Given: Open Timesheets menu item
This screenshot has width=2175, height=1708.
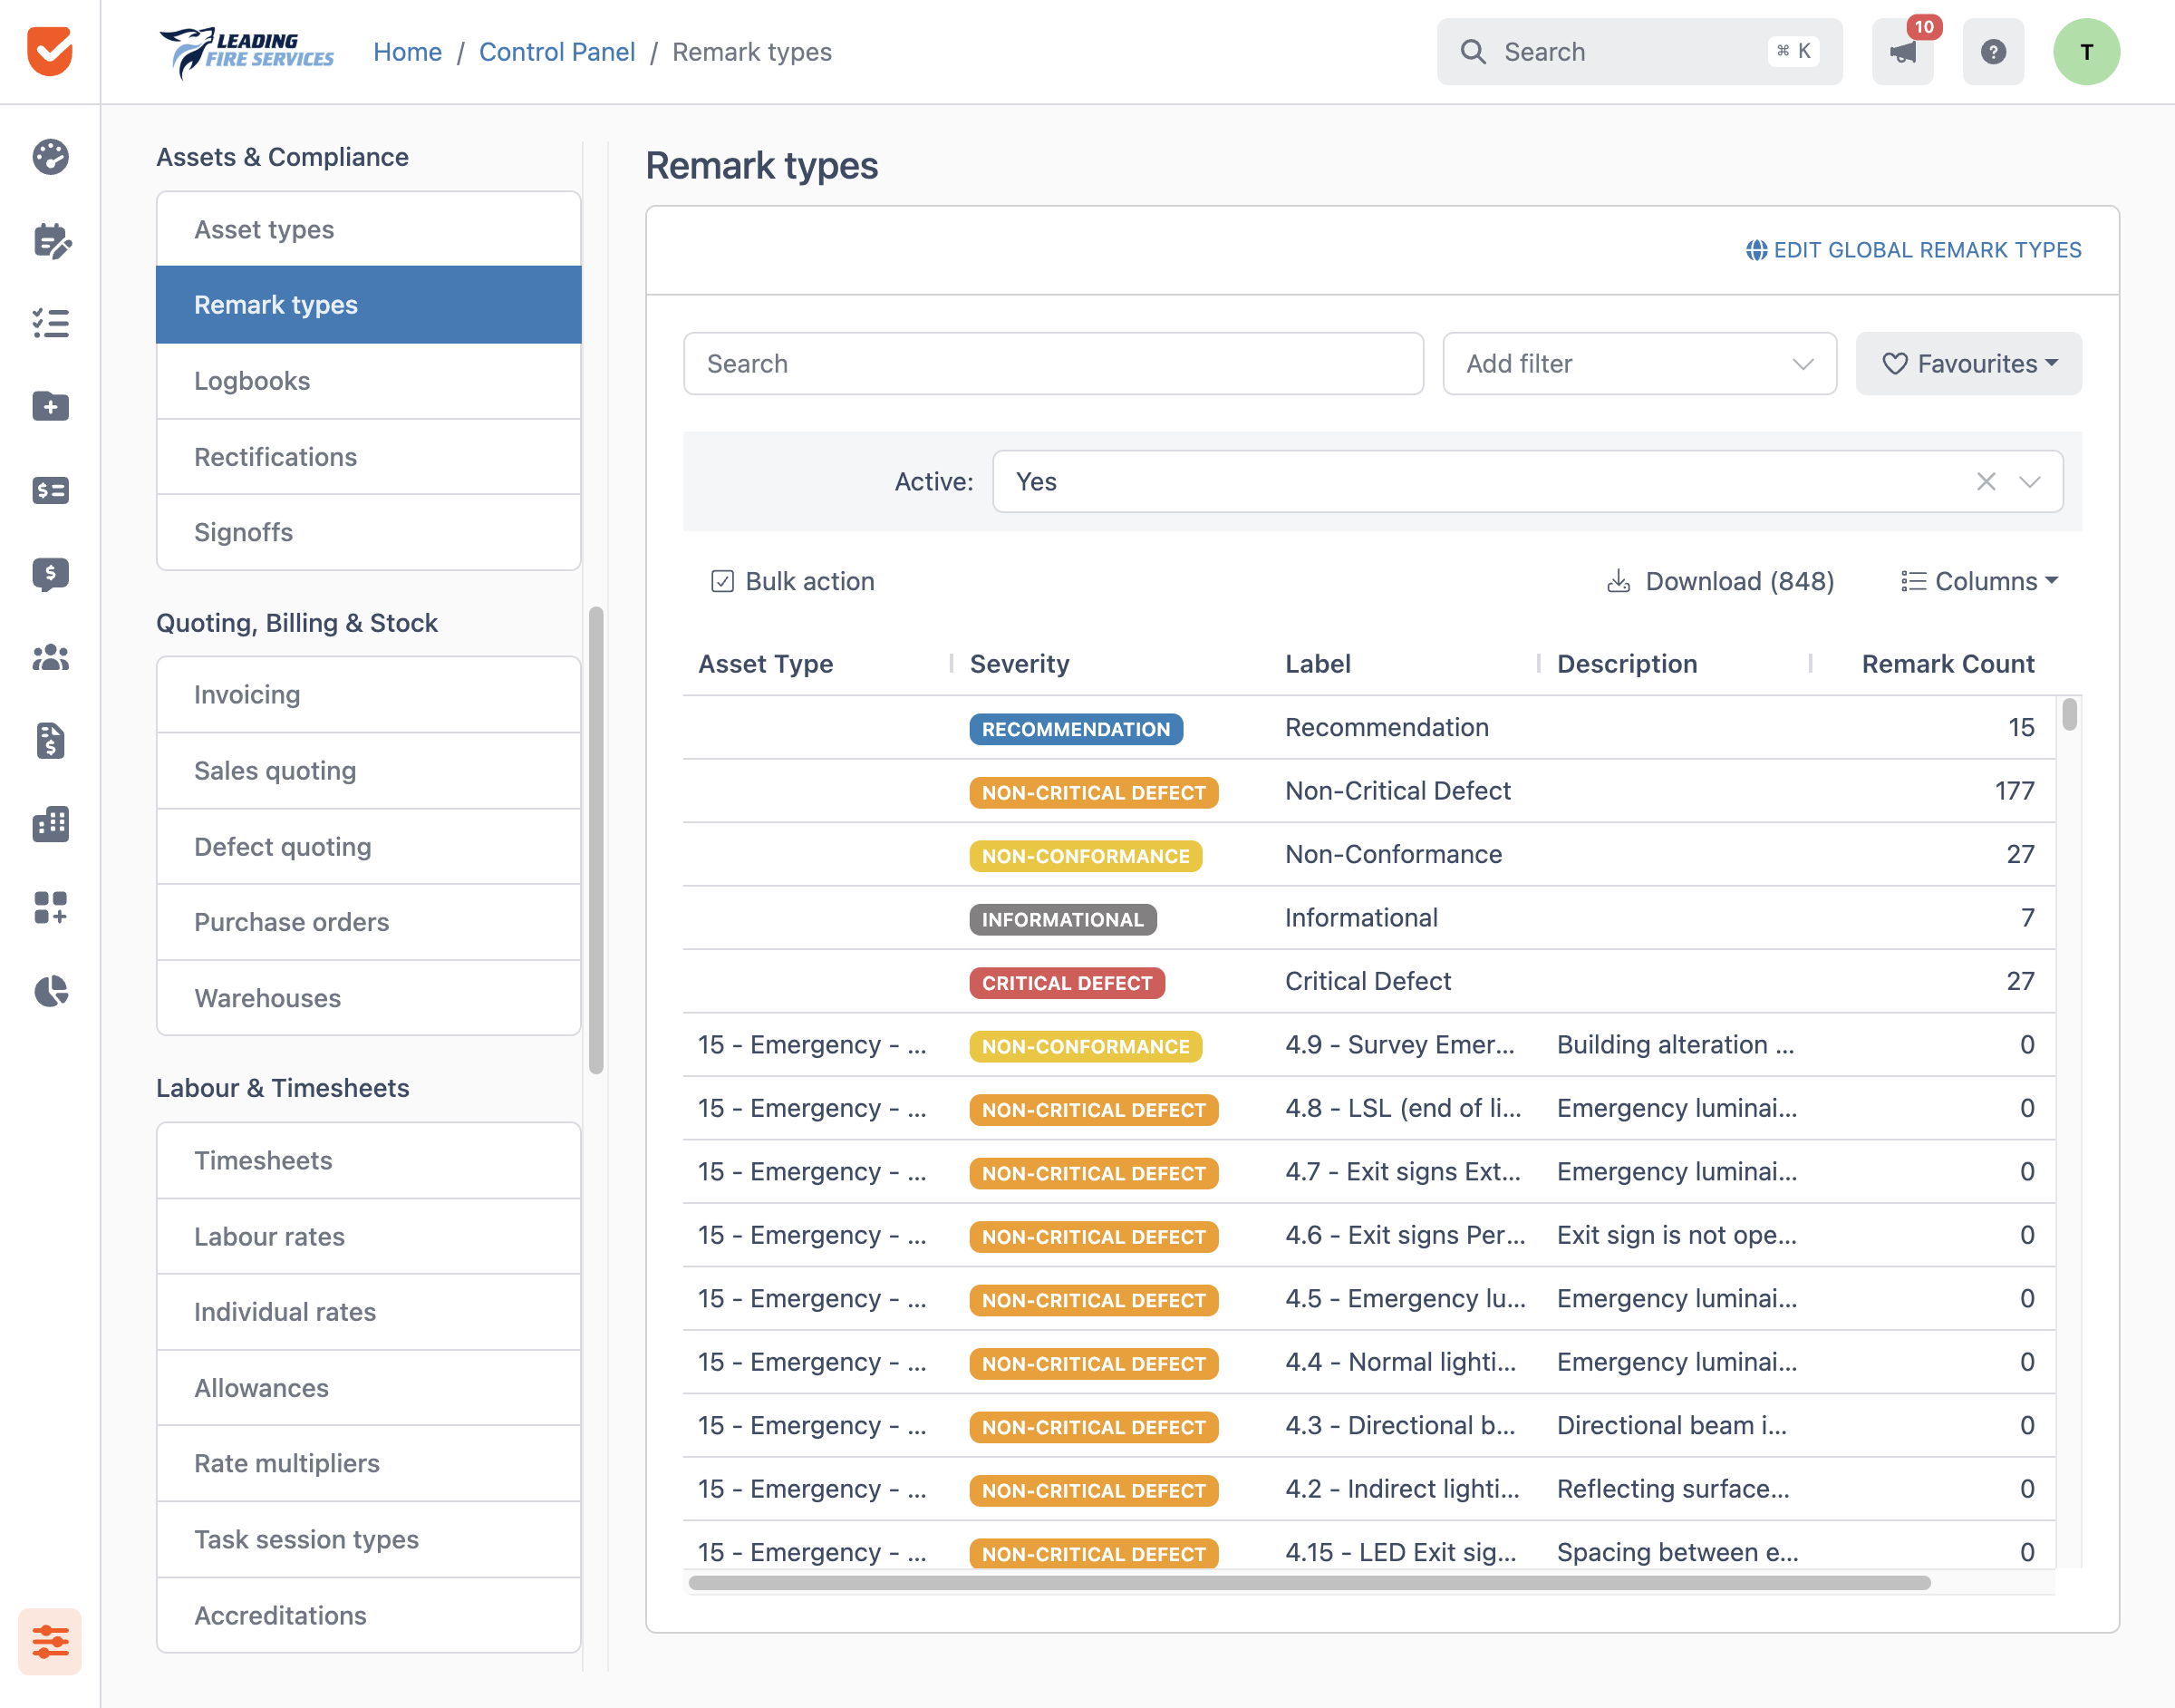Looking at the screenshot, I should tap(369, 1160).
